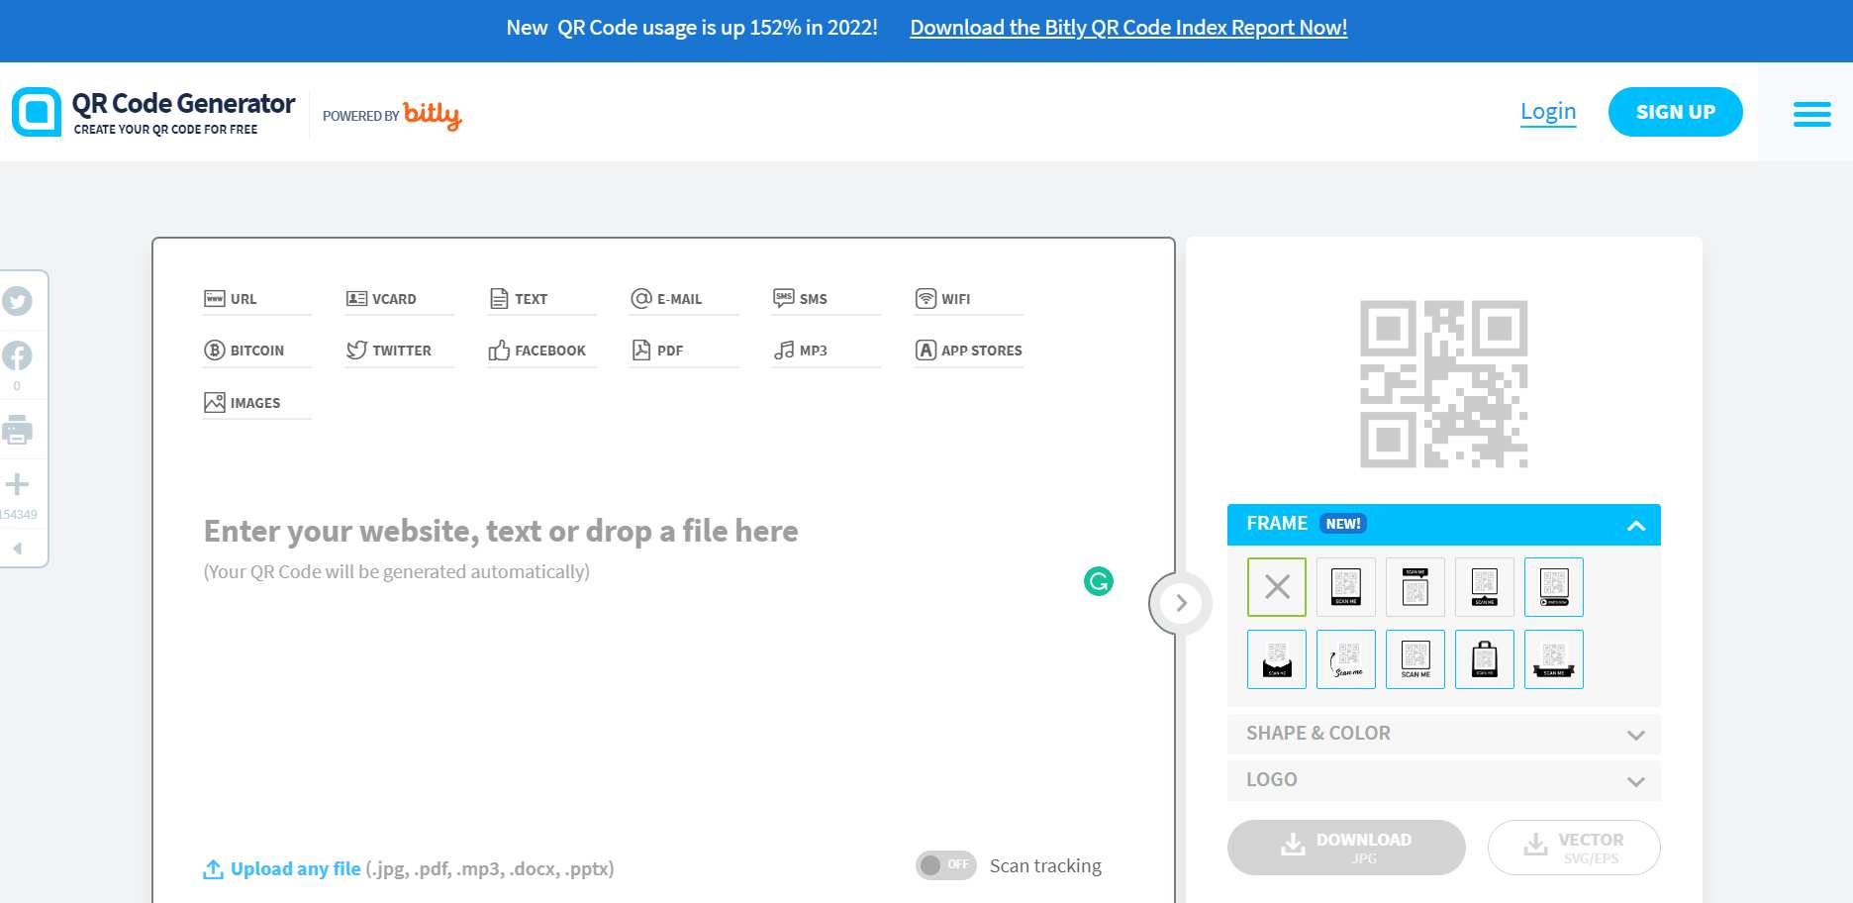1853x903 pixels.
Task: Expand the SHAPE & COLOR section
Action: (x=1442, y=734)
